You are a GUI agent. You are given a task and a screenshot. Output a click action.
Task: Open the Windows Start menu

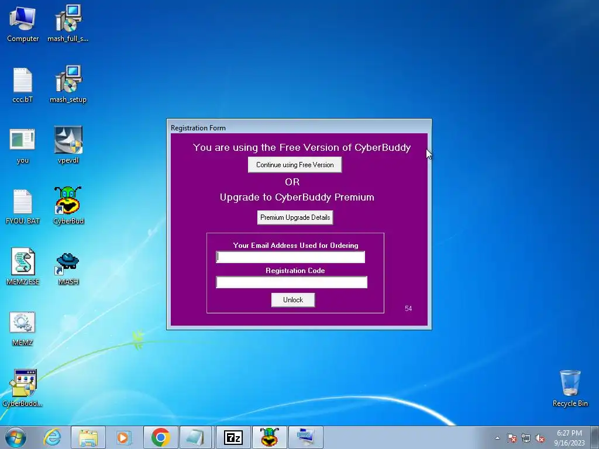click(16, 437)
